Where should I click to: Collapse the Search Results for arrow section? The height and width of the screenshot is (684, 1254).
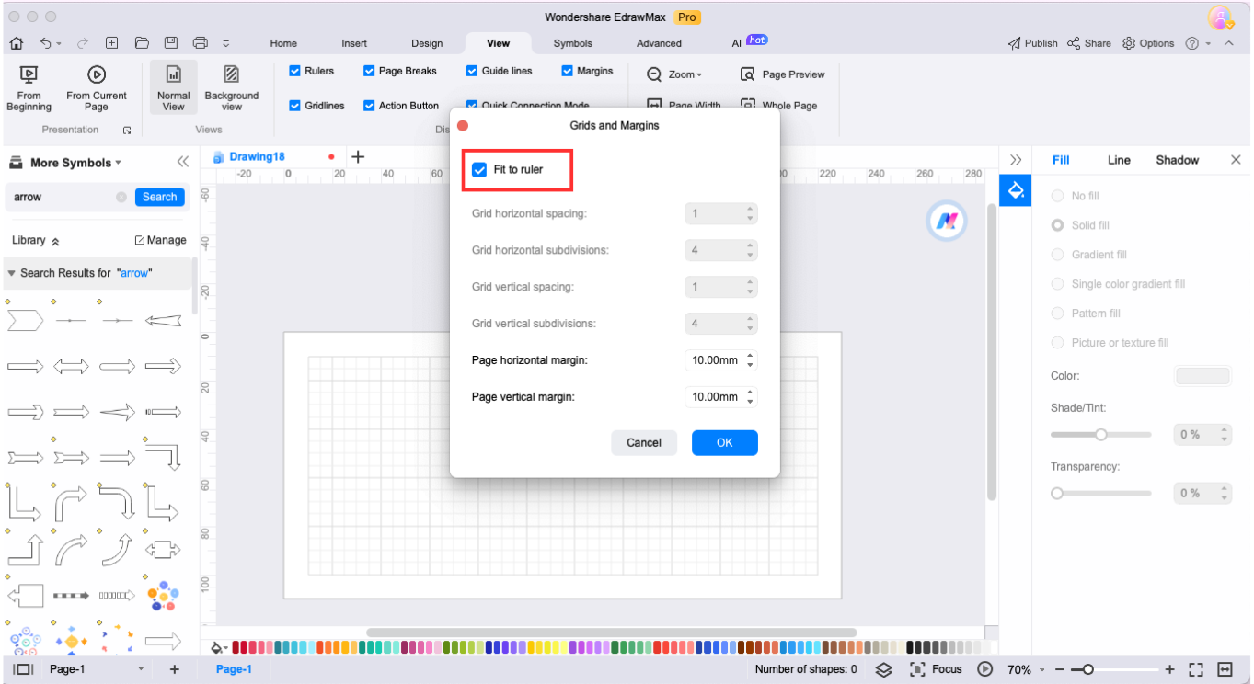pyautogui.click(x=12, y=273)
